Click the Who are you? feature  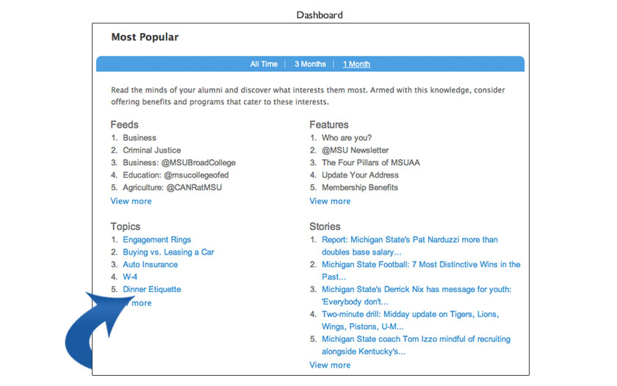[346, 137]
